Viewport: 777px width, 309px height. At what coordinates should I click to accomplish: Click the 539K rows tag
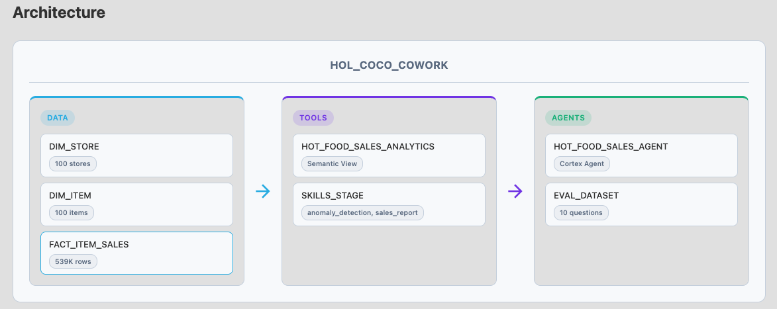coord(74,261)
